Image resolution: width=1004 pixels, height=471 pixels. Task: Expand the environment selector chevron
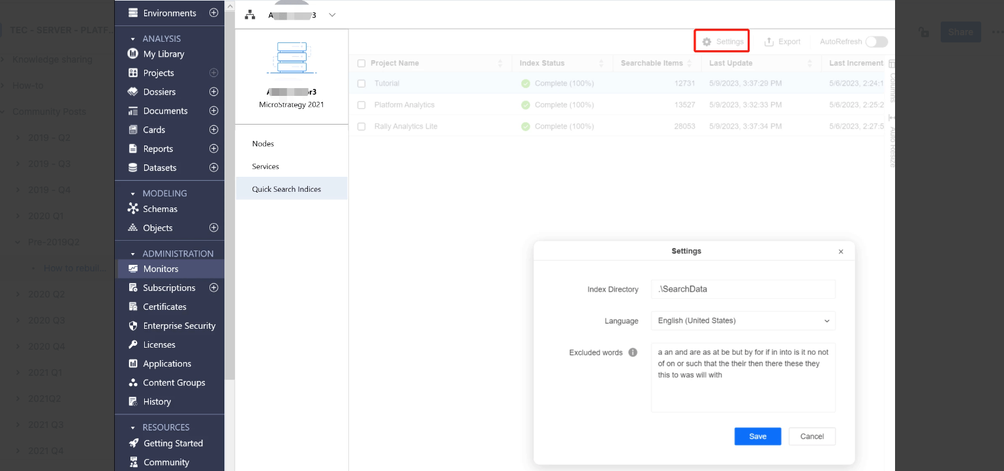[x=332, y=15]
